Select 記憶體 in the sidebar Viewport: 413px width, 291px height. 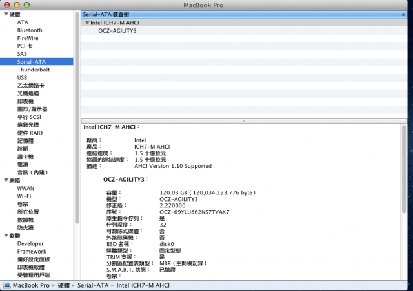click(25, 140)
